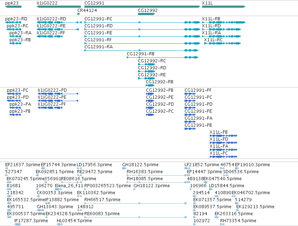This screenshot has height=226, width=298.
Task: Select transcript X11L-RB
Action: pyautogui.click(x=224, y=22)
